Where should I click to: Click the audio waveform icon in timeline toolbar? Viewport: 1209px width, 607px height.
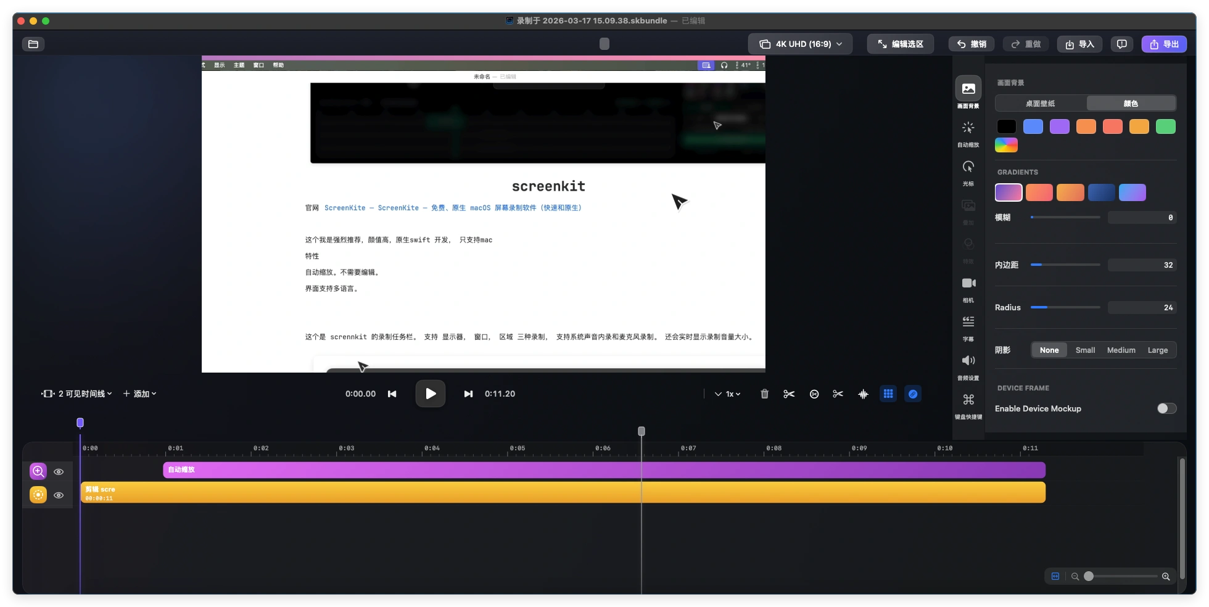[863, 394]
